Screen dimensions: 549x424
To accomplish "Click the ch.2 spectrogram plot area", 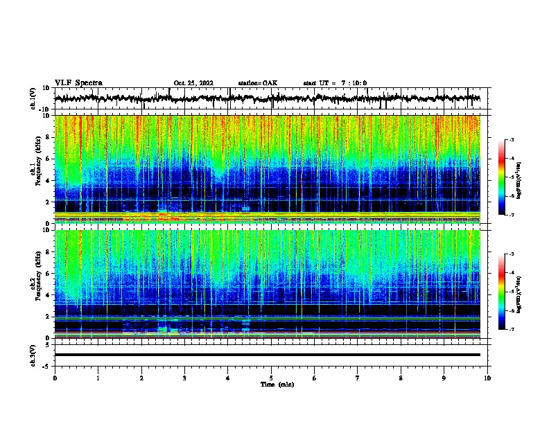I will pos(268,284).
